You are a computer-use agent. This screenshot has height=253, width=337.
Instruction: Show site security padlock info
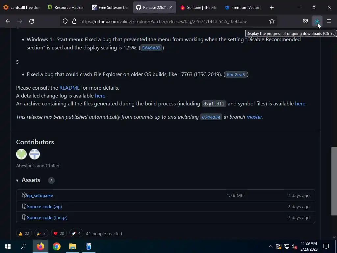coord(74,21)
